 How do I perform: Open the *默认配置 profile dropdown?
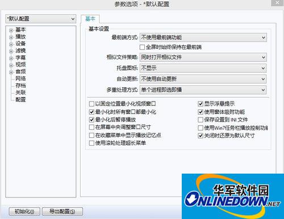41,19
